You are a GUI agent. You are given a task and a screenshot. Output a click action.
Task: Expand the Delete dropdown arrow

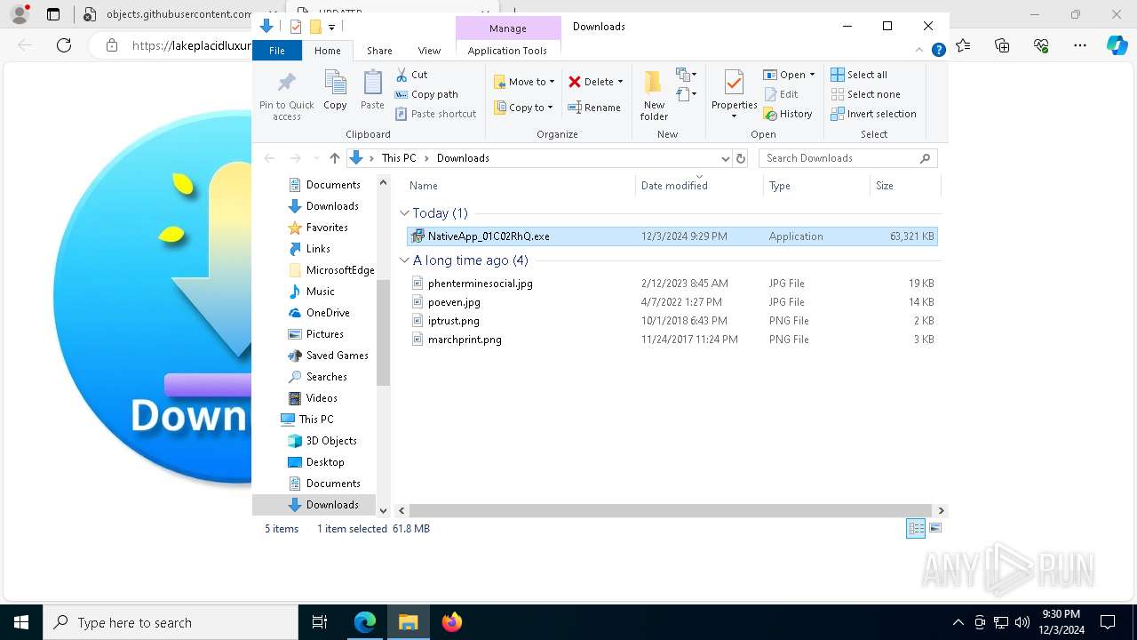tap(620, 82)
